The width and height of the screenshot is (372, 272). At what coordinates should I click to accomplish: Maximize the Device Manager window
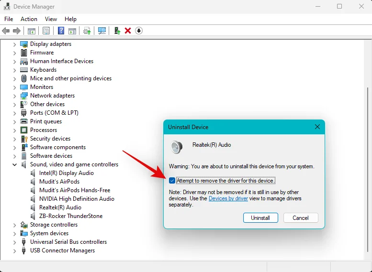[x=339, y=6]
